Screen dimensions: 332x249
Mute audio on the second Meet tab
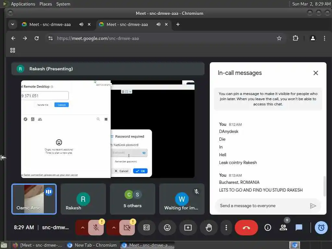tap(158, 24)
